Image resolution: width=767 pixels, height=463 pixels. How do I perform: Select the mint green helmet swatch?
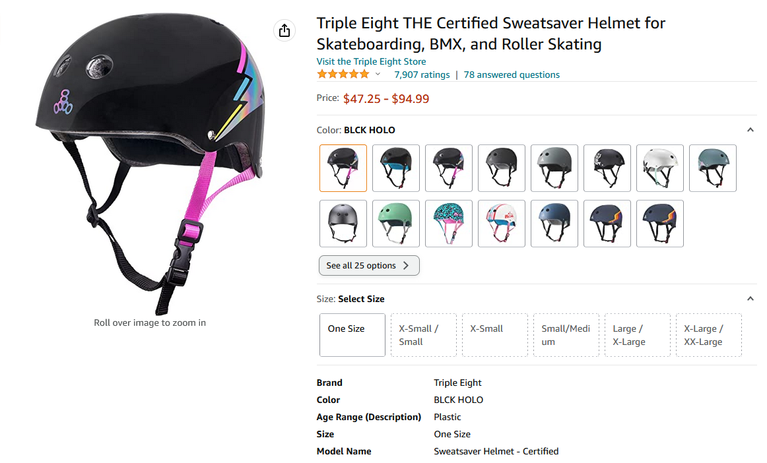point(395,224)
